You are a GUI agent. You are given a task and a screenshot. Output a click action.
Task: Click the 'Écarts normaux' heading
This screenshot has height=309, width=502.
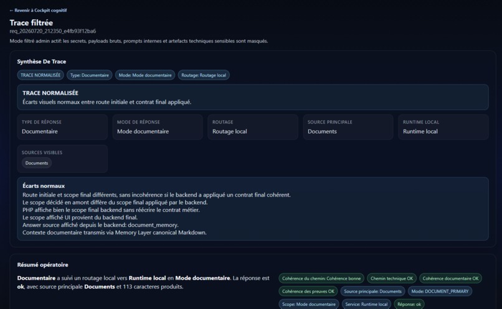(x=44, y=186)
